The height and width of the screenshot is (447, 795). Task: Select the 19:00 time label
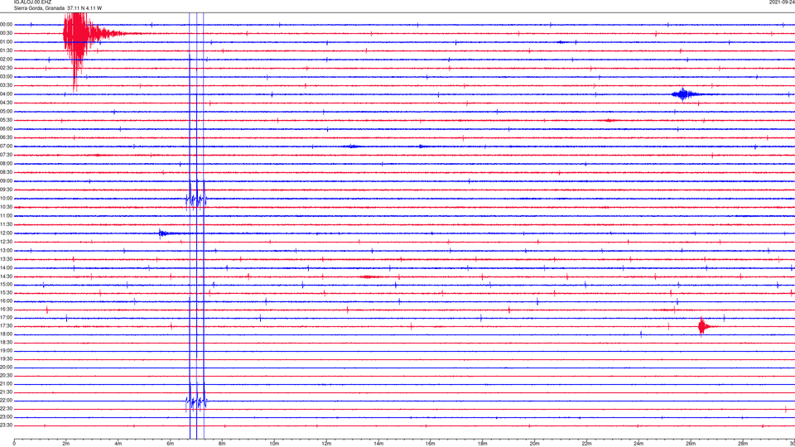(7, 351)
